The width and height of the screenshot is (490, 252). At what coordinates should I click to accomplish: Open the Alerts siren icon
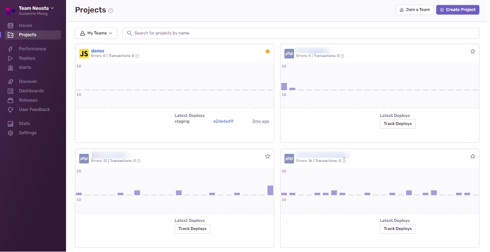[10, 68]
